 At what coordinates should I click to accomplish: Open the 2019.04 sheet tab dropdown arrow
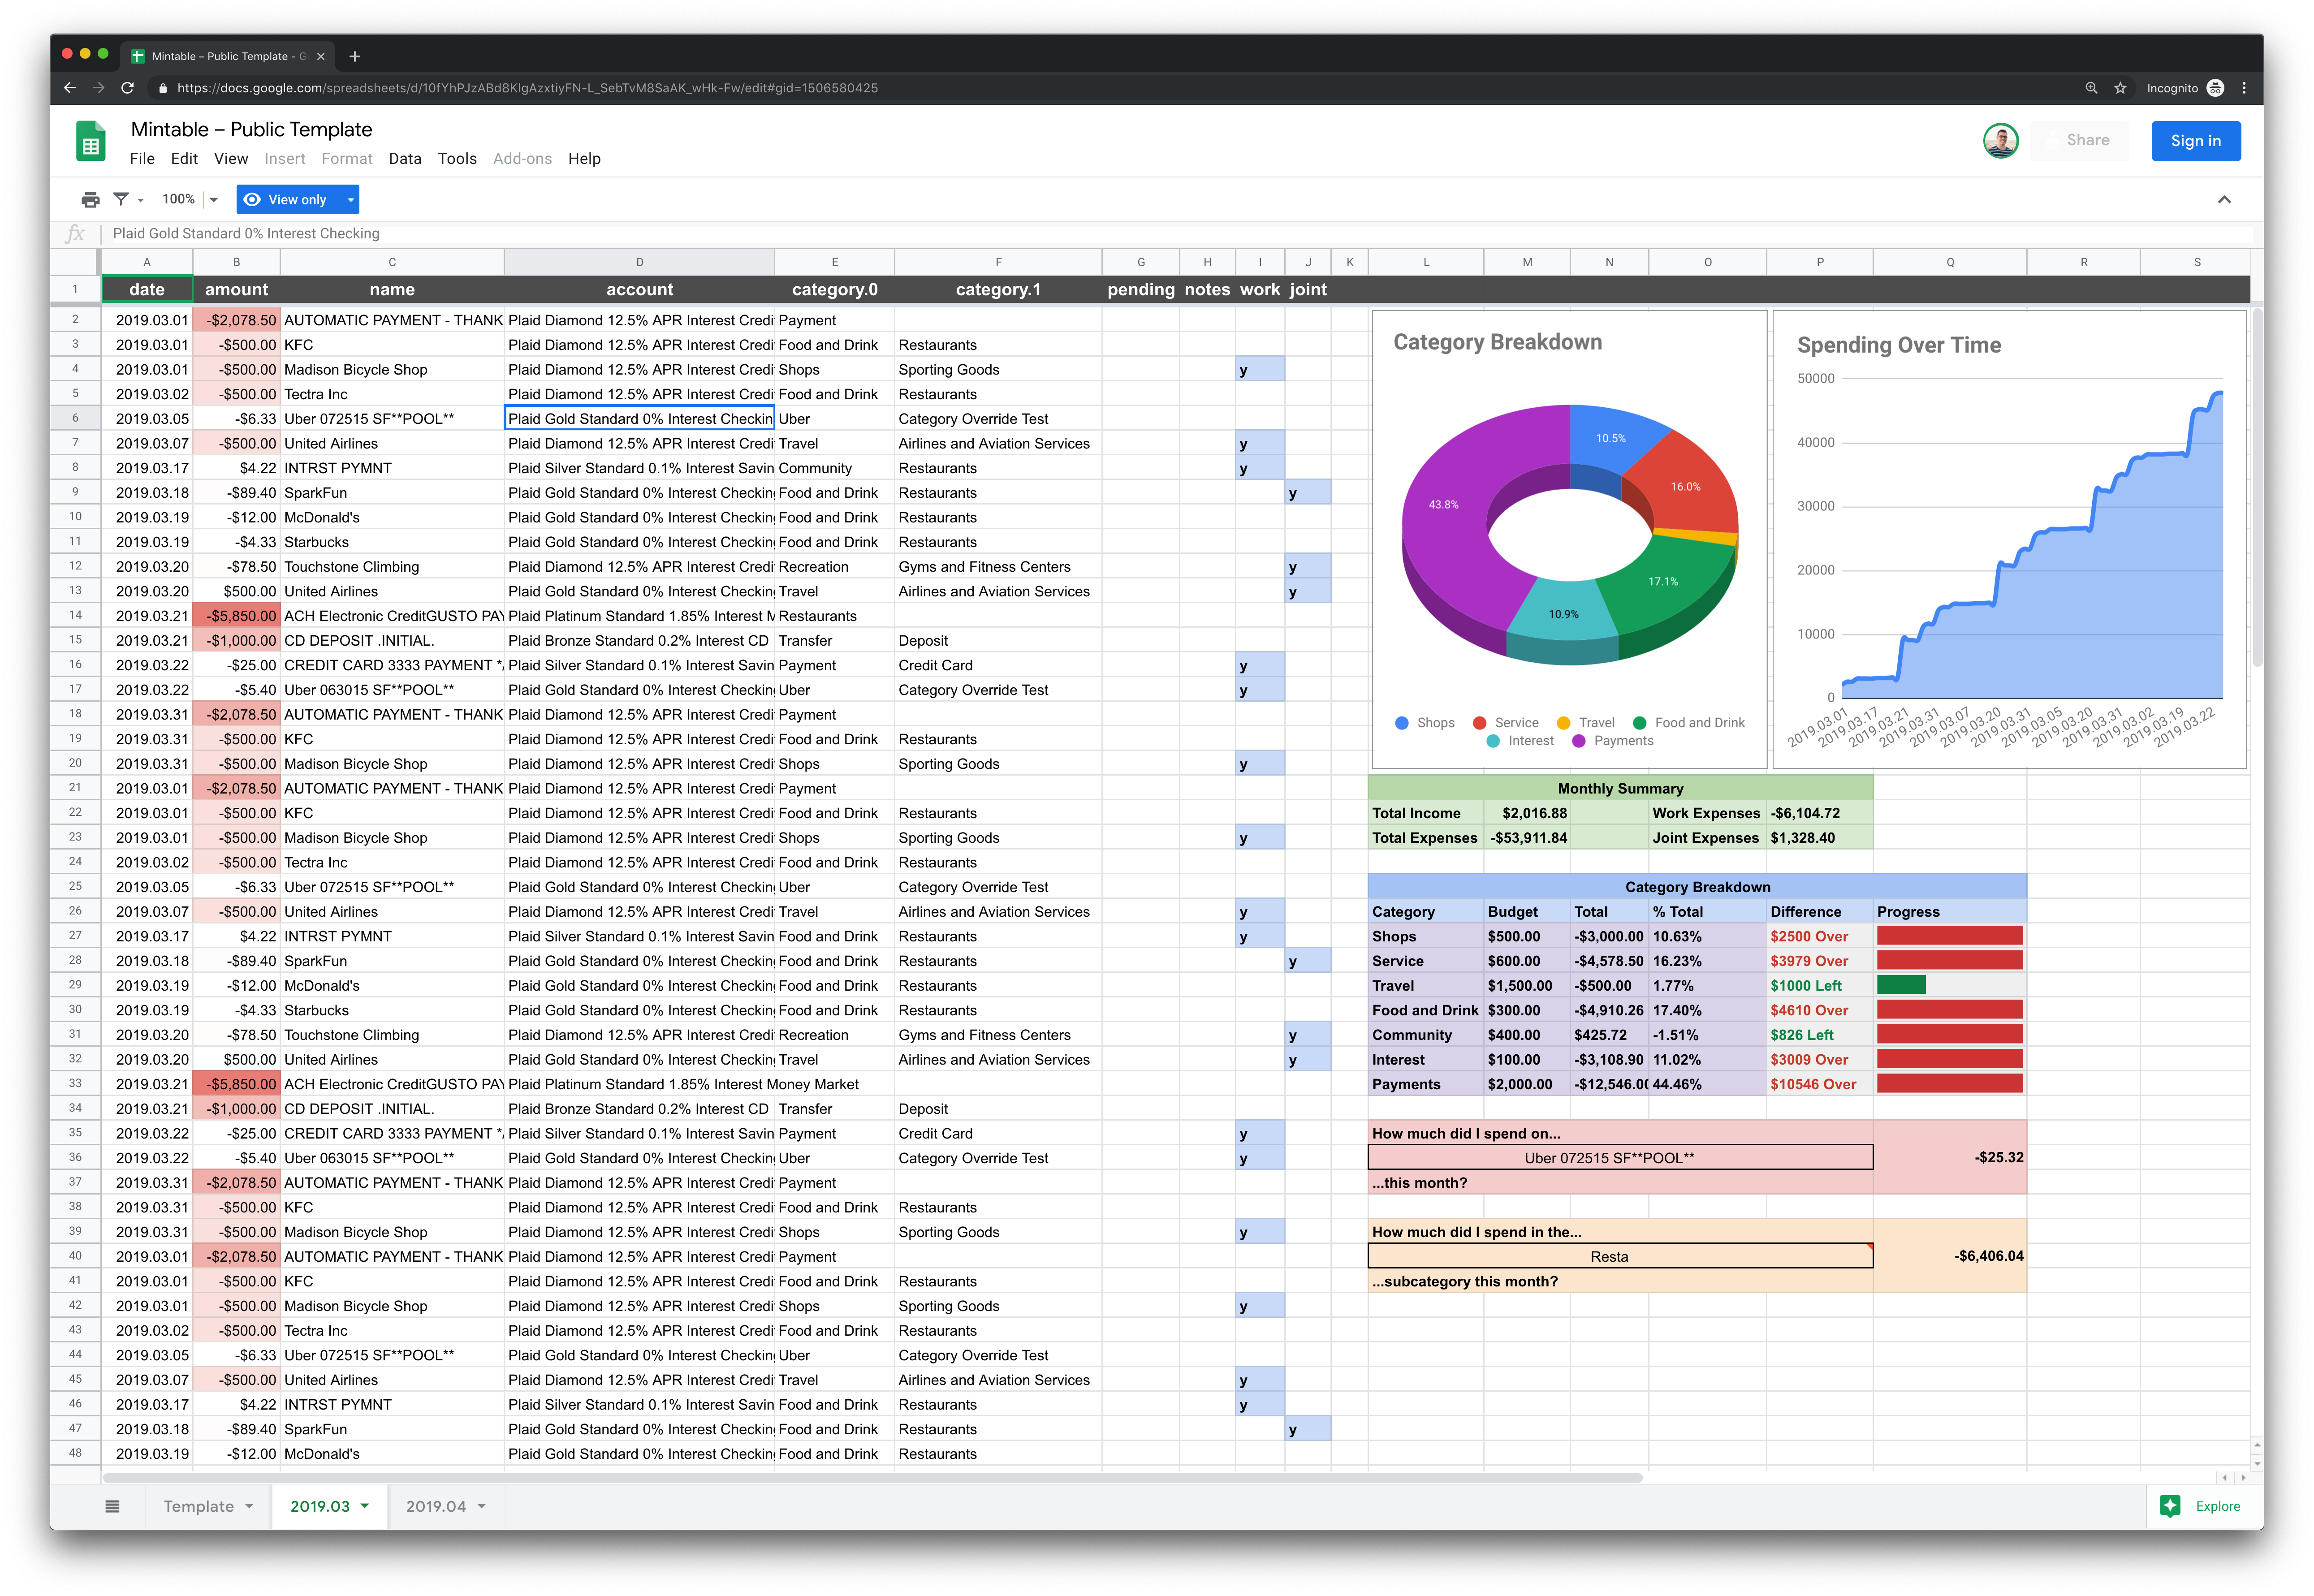pos(482,1506)
